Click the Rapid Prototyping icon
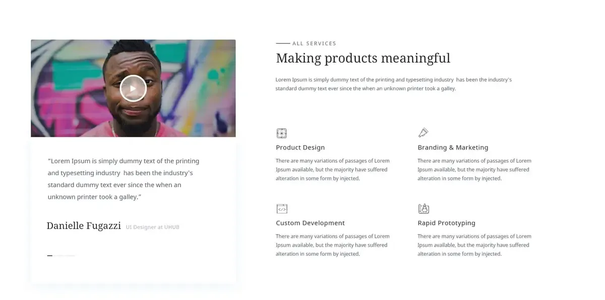605x300 pixels. coord(423,208)
